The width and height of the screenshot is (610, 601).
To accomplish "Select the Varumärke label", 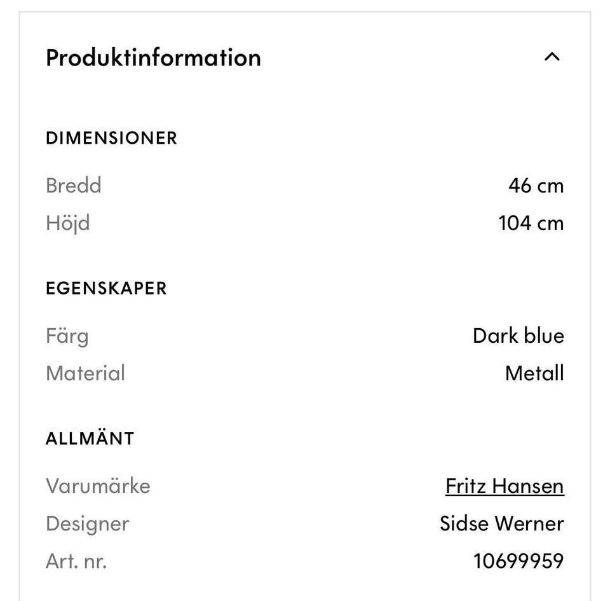I will (98, 487).
